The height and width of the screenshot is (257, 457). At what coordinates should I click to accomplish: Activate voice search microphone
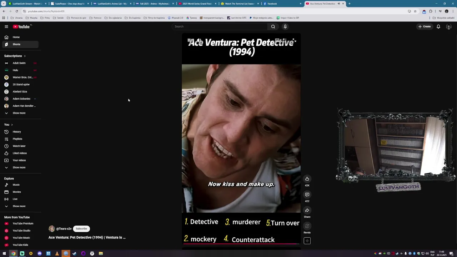click(x=285, y=26)
